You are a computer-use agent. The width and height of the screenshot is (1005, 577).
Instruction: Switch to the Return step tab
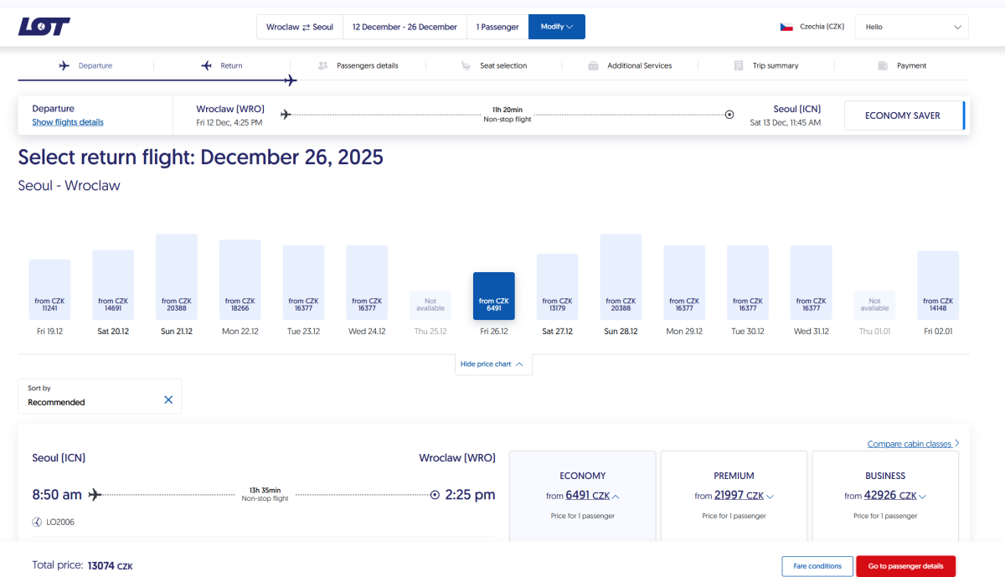tap(222, 65)
